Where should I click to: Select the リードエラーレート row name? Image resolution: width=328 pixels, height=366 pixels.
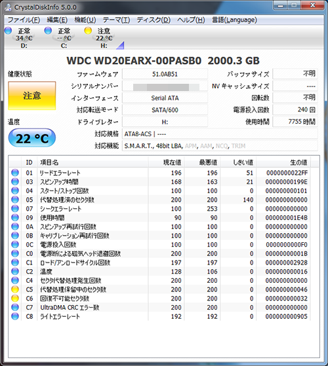pyautogui.click(x=60, y=173)
